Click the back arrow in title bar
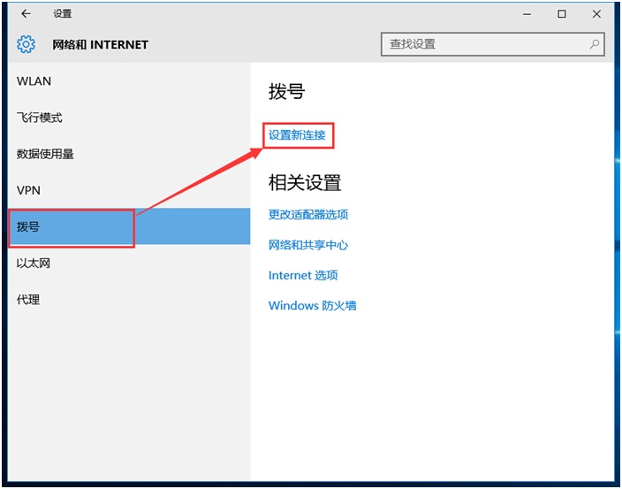Viewport: 622px width, 489px height. point(26,14)
